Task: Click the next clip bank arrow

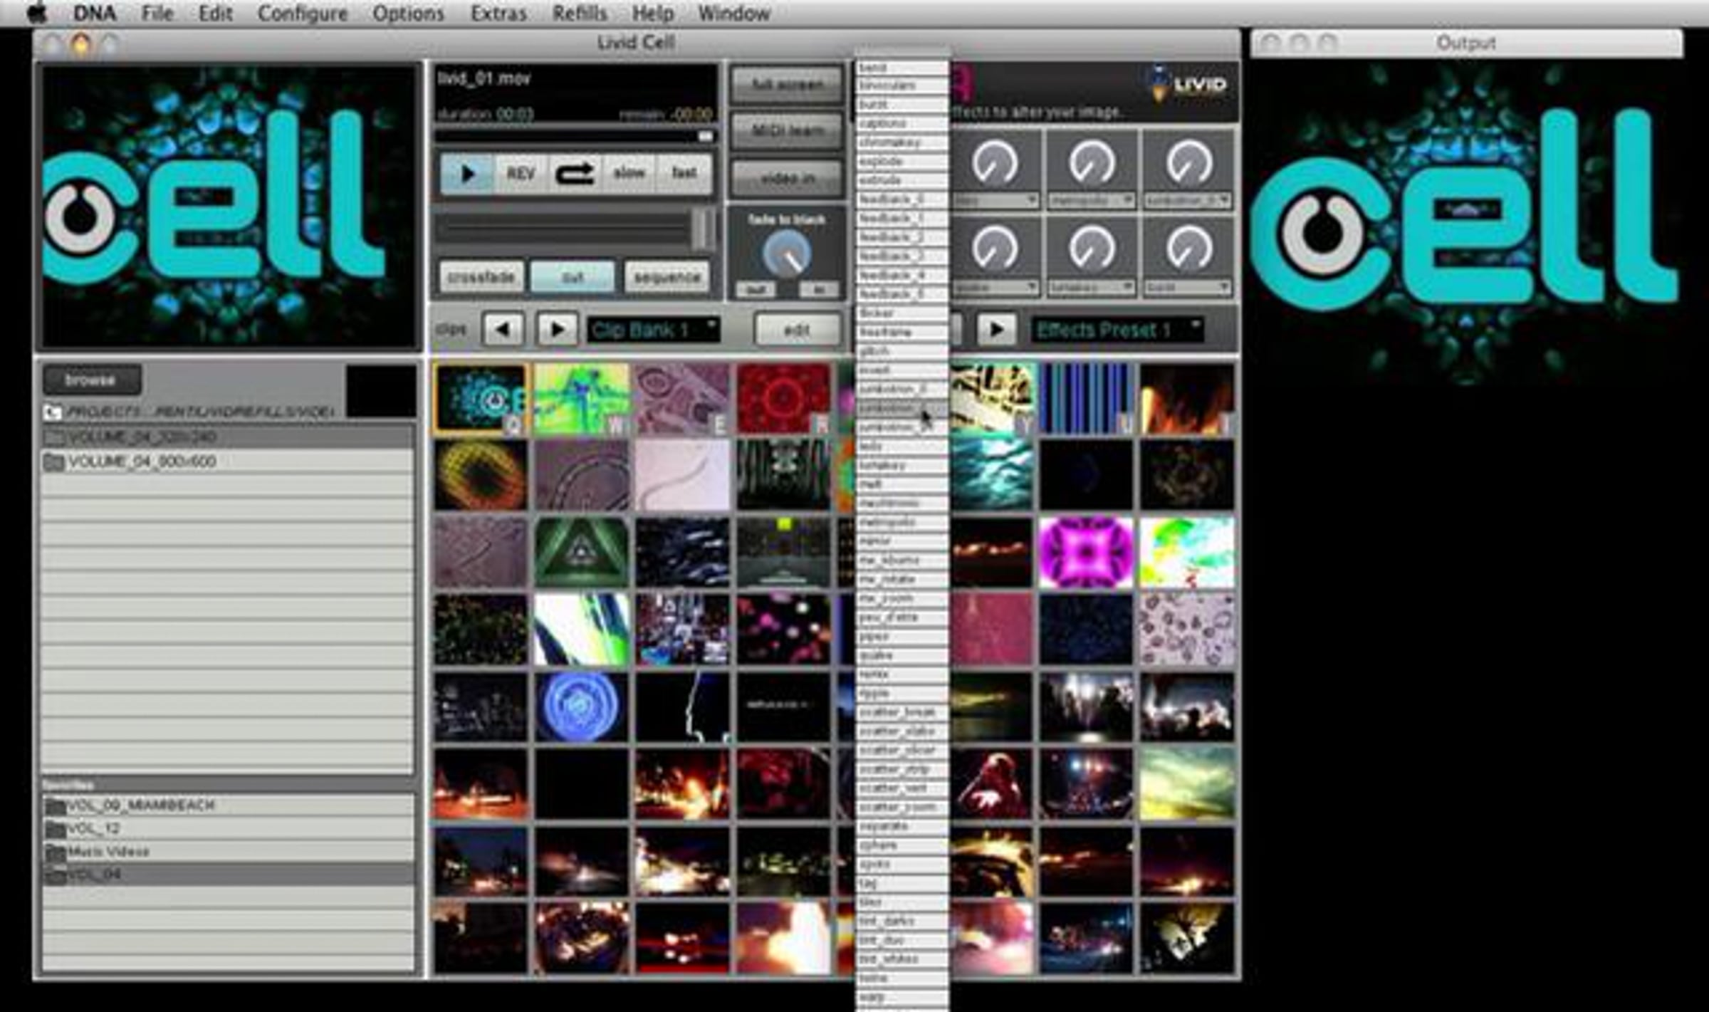Action: click(557, 330)
